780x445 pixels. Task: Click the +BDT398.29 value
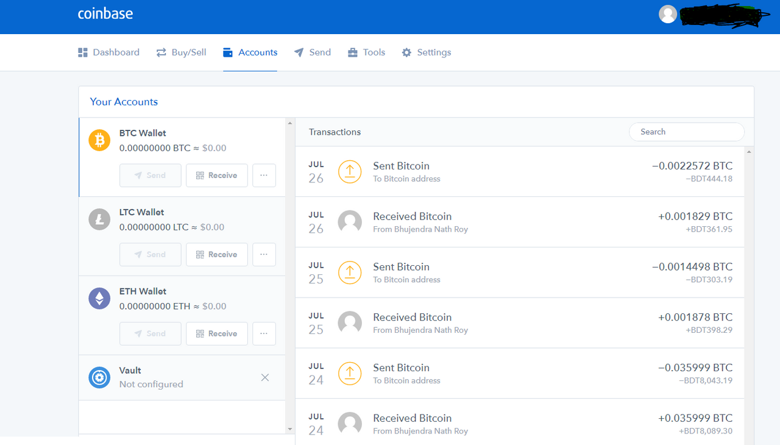click(x=709, y=330)
